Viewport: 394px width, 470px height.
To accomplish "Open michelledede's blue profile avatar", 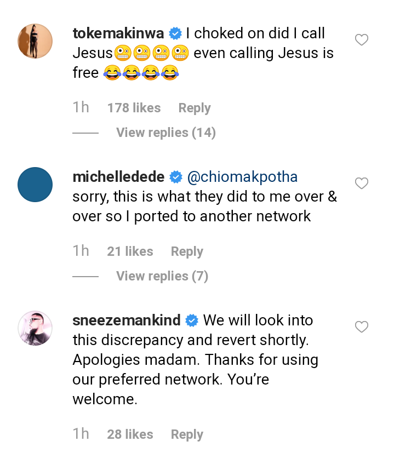I will 35,185.
